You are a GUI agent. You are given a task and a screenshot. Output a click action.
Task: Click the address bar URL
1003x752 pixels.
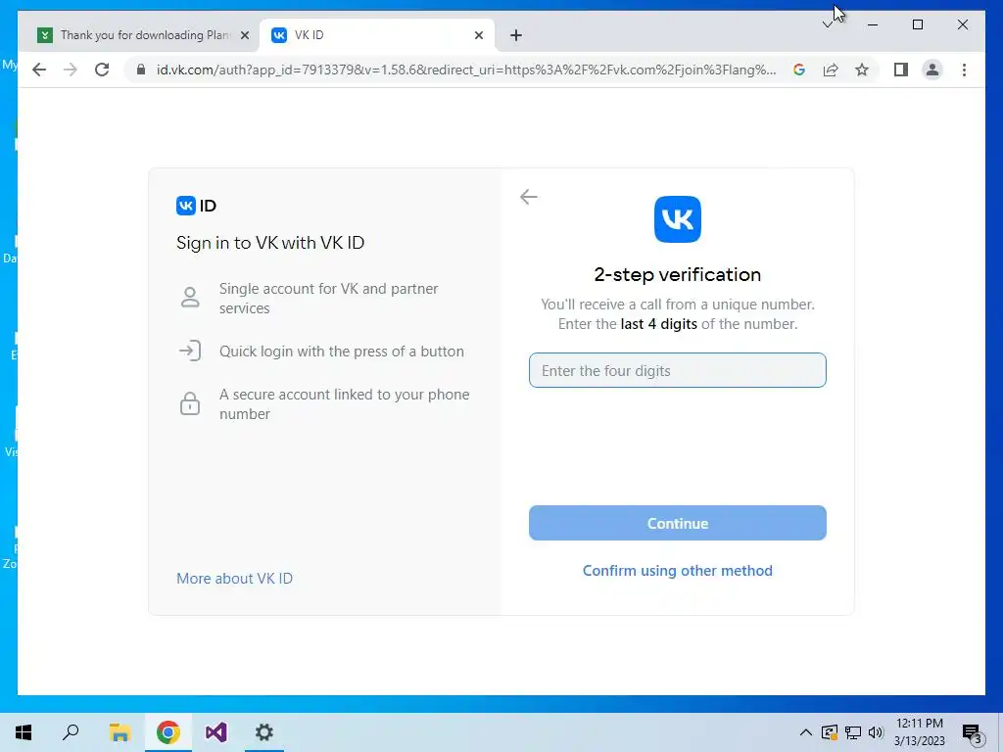[x=466, y=70]
